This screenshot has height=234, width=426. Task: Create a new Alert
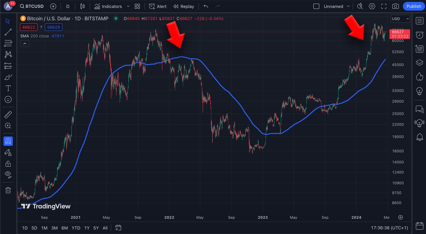tap(158, 6)
